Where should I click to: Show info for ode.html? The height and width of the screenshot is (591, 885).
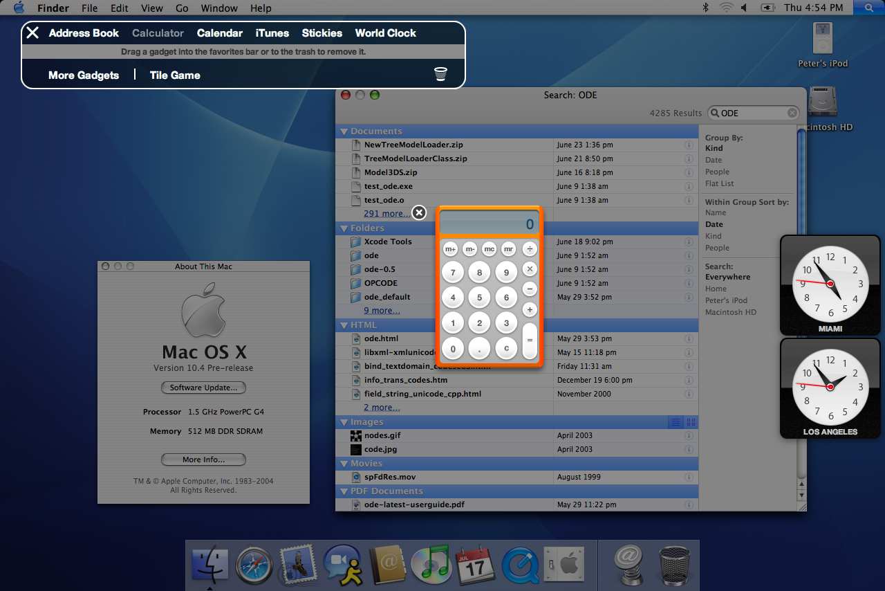coord(689,339)
